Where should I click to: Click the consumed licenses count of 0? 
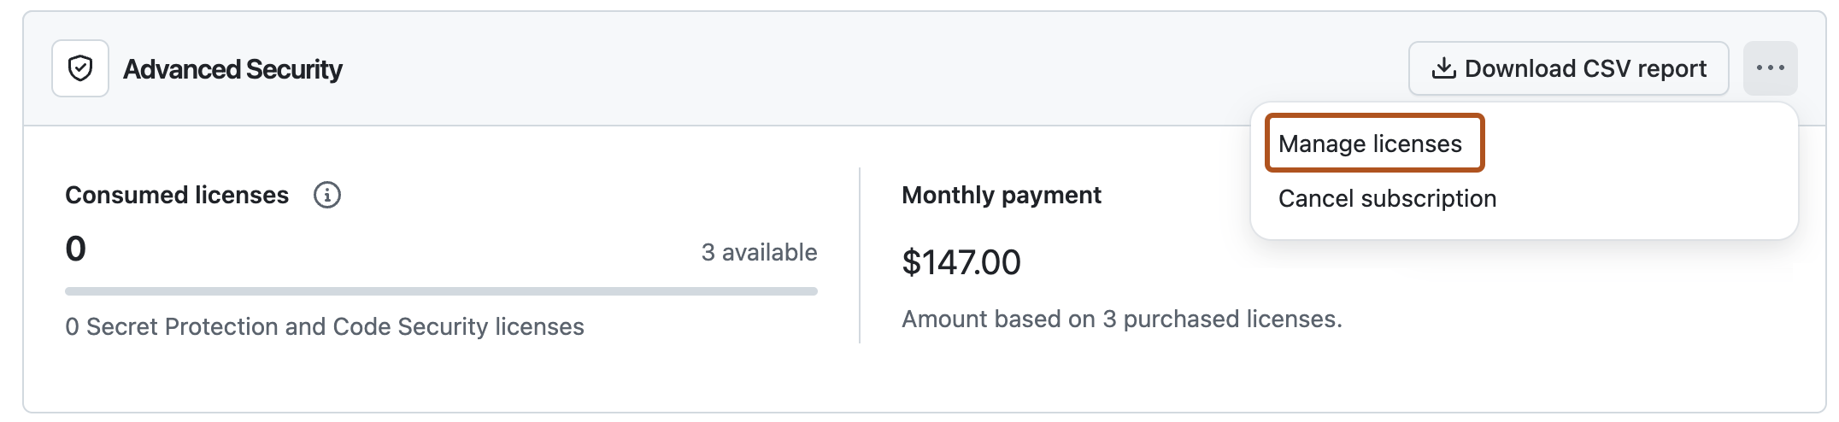(x=76, y=249)
